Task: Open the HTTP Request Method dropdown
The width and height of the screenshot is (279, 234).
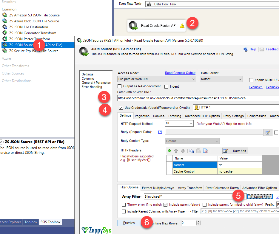Action: point(191,123)
